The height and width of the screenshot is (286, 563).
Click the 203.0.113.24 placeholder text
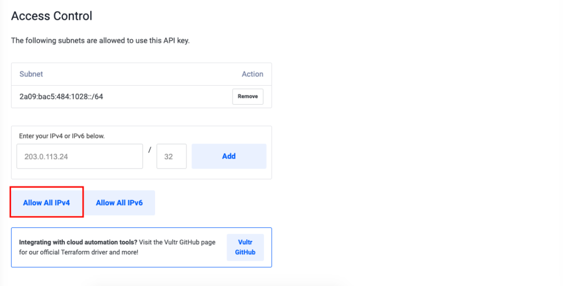[x=46, y=156]
